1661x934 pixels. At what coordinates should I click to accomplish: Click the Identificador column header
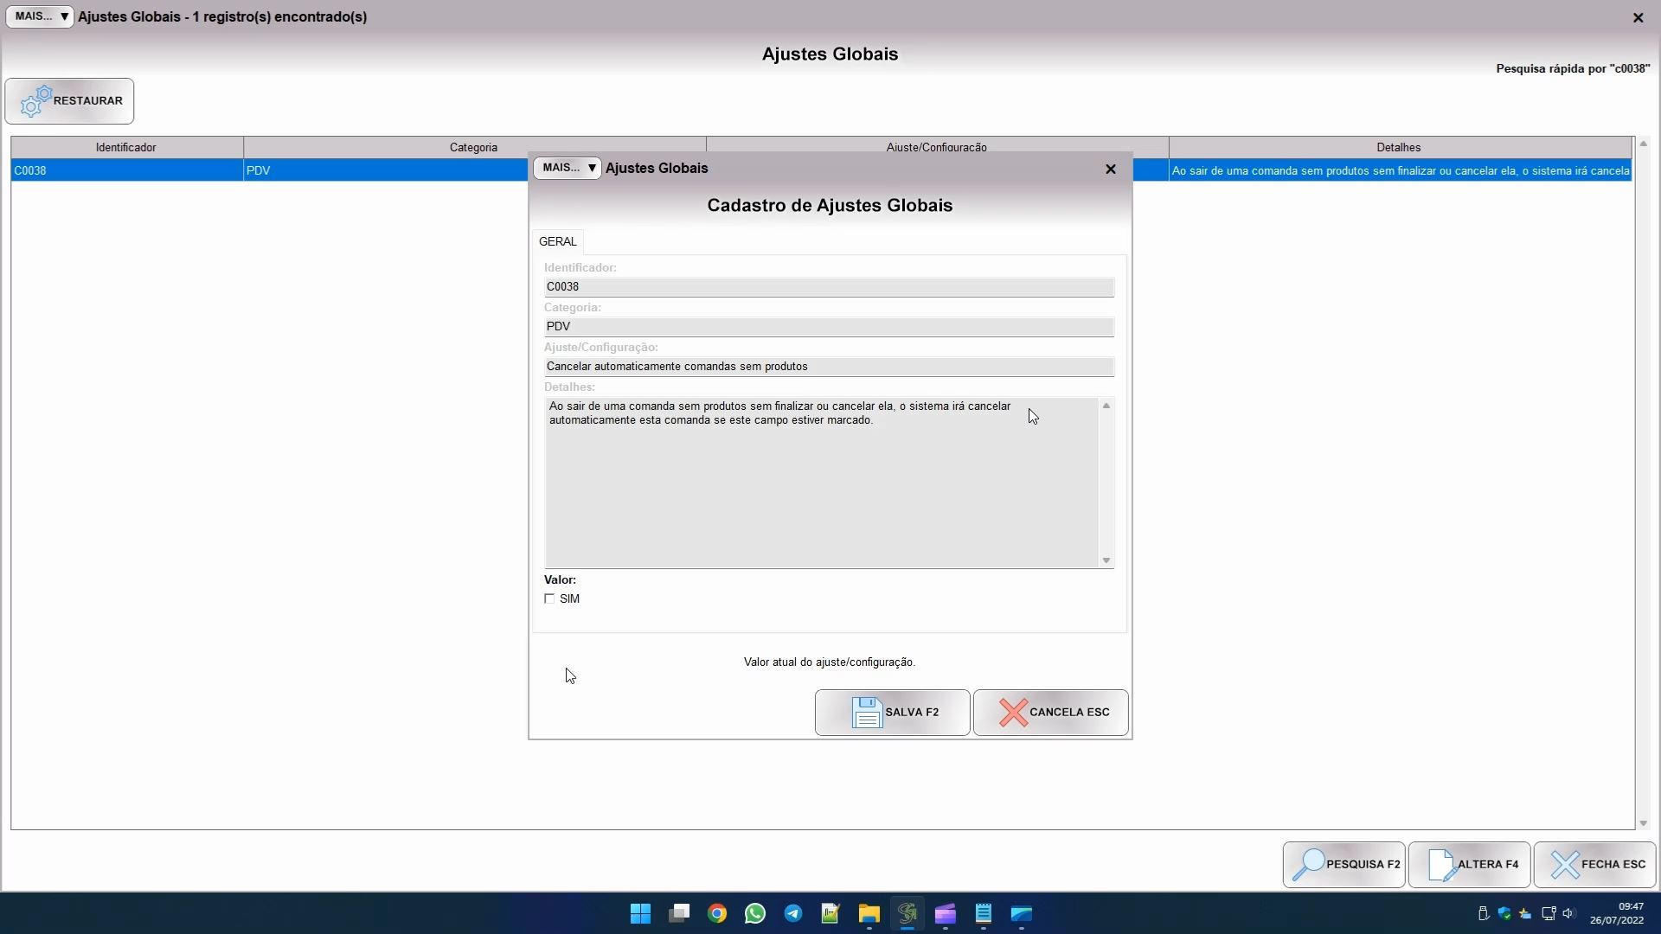pyautogui.click(x=126, y=147)
